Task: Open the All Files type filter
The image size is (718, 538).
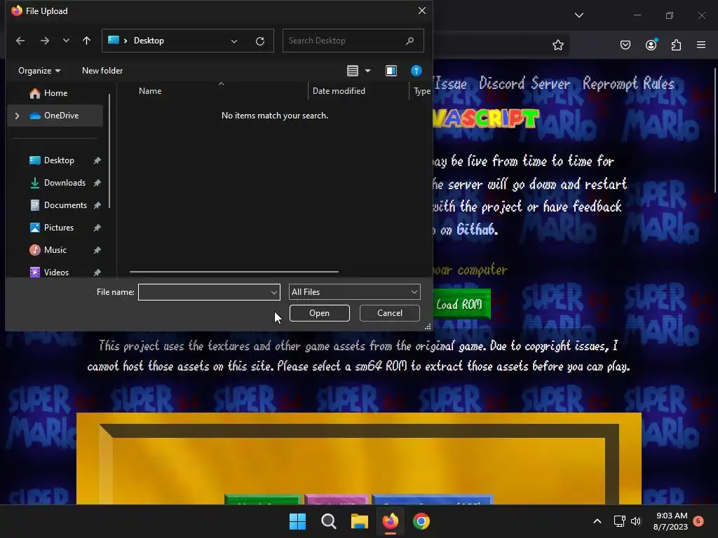Action: (354, 292)
